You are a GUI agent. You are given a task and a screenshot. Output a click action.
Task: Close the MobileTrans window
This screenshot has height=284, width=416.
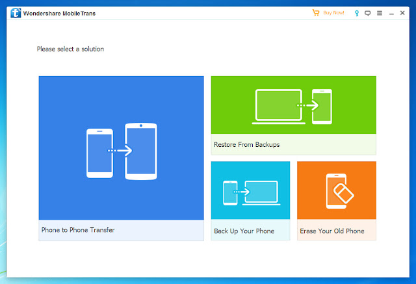(x=402, y=13)
